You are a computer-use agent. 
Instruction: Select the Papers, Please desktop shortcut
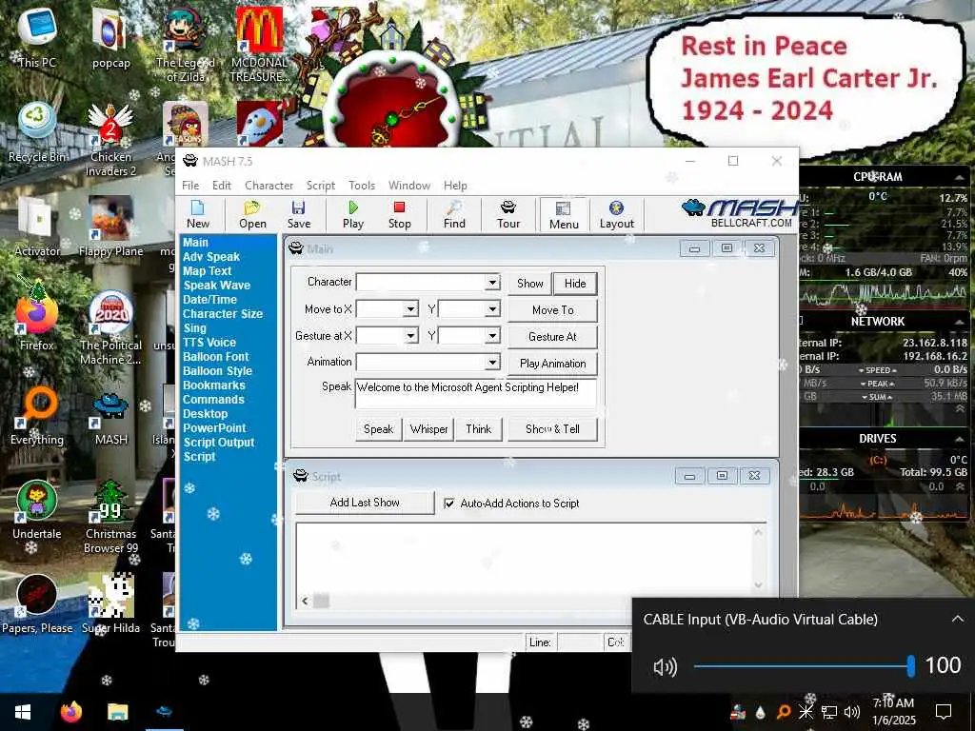pyautogui.click(x=37, y=604)
